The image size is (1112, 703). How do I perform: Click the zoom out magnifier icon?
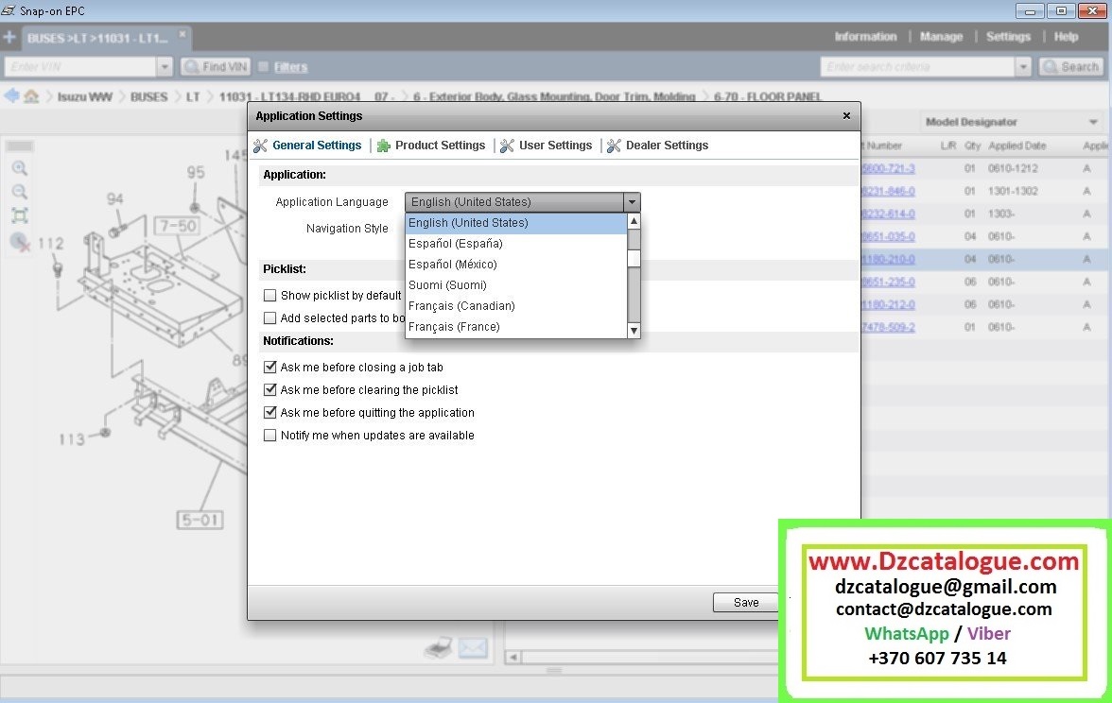pos(19,192)
